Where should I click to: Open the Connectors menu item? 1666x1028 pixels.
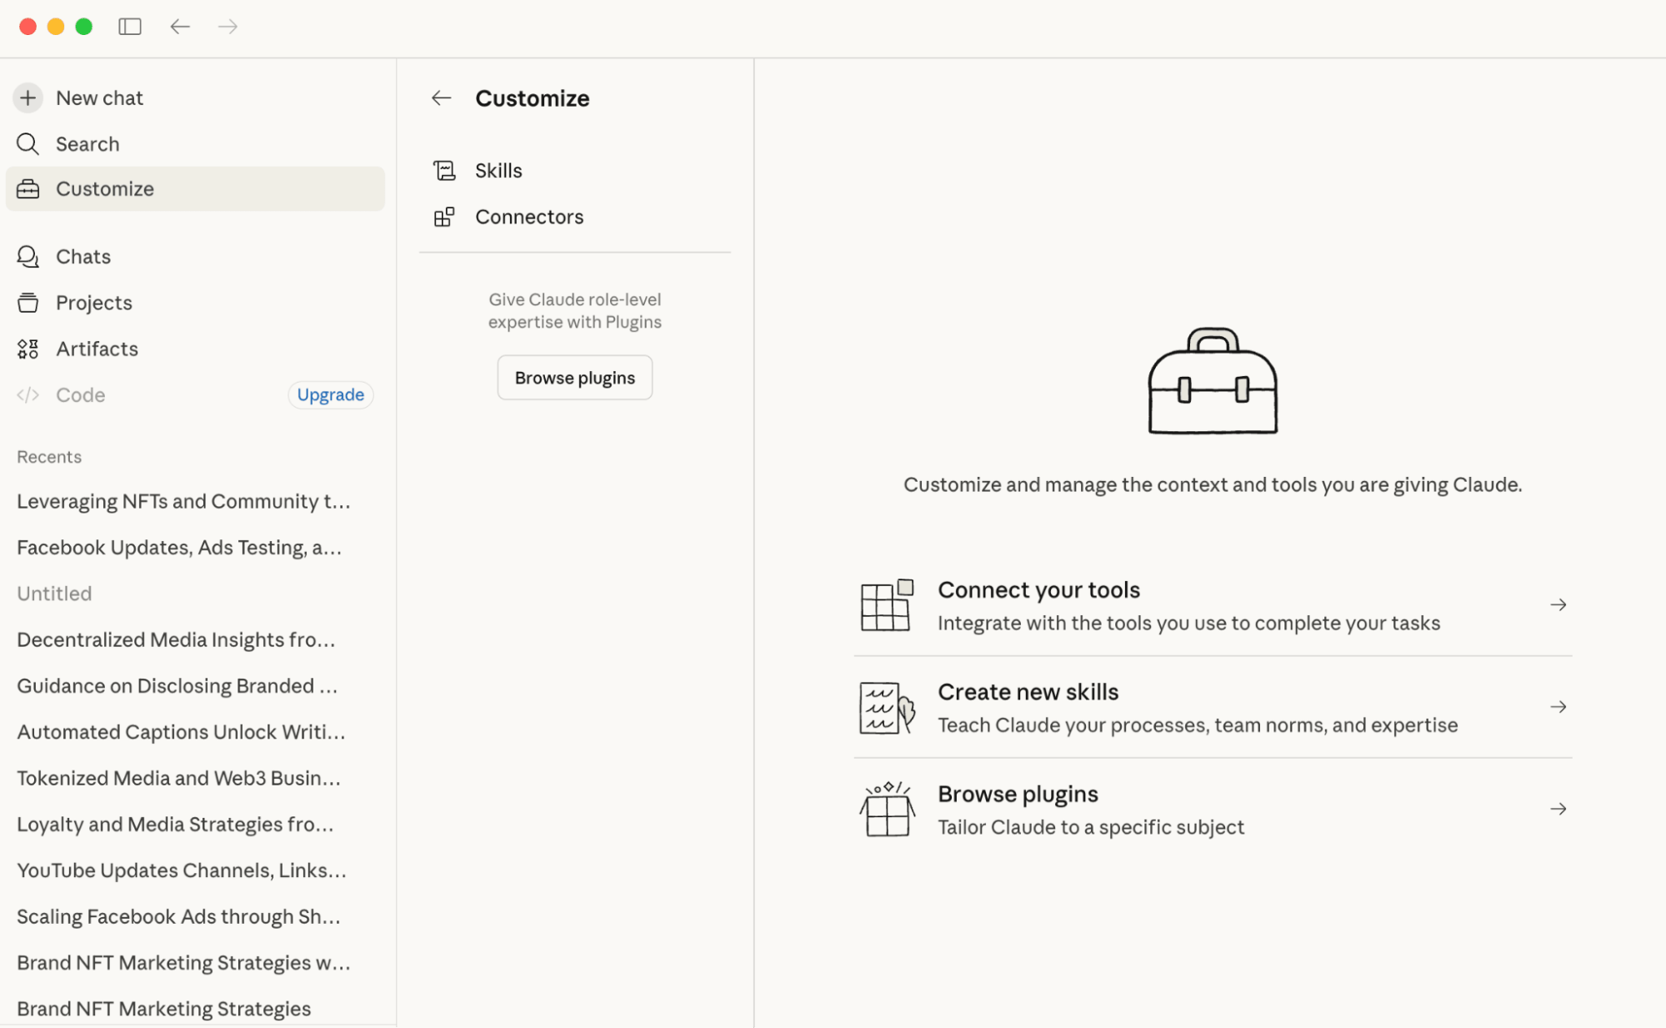(x=528, y=217)
